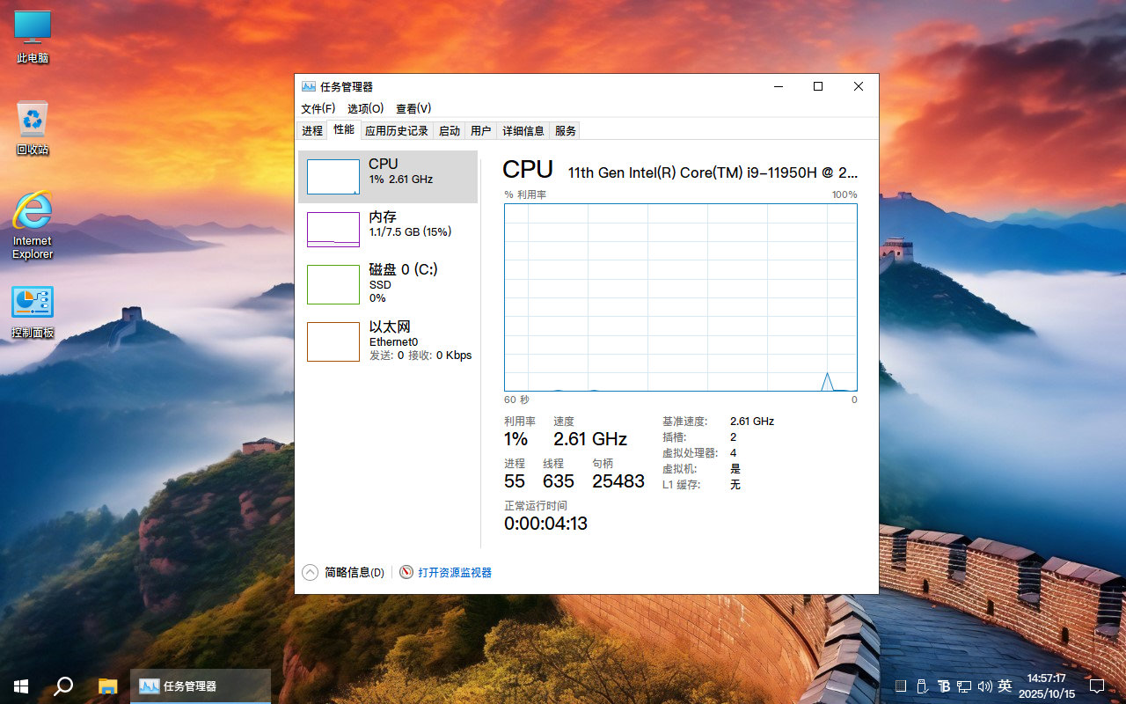1126x704 pixels.
Task: Switch to the 进程 tab
Action: click(312, 130)
